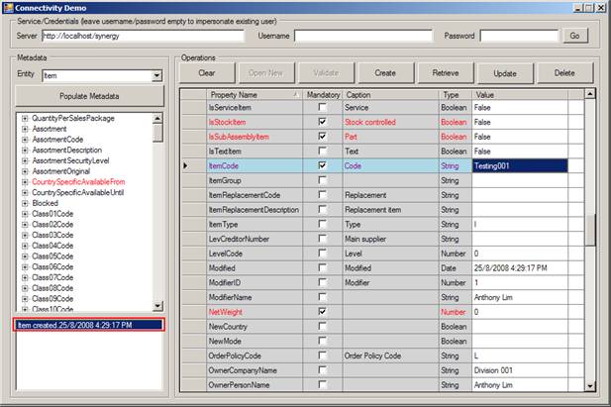Click the Division 001 value cell
Screen dimensions: 611x407
(x=520, y=370)
